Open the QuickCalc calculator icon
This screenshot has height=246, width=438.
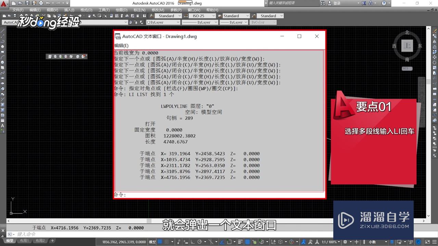point(138,16)
